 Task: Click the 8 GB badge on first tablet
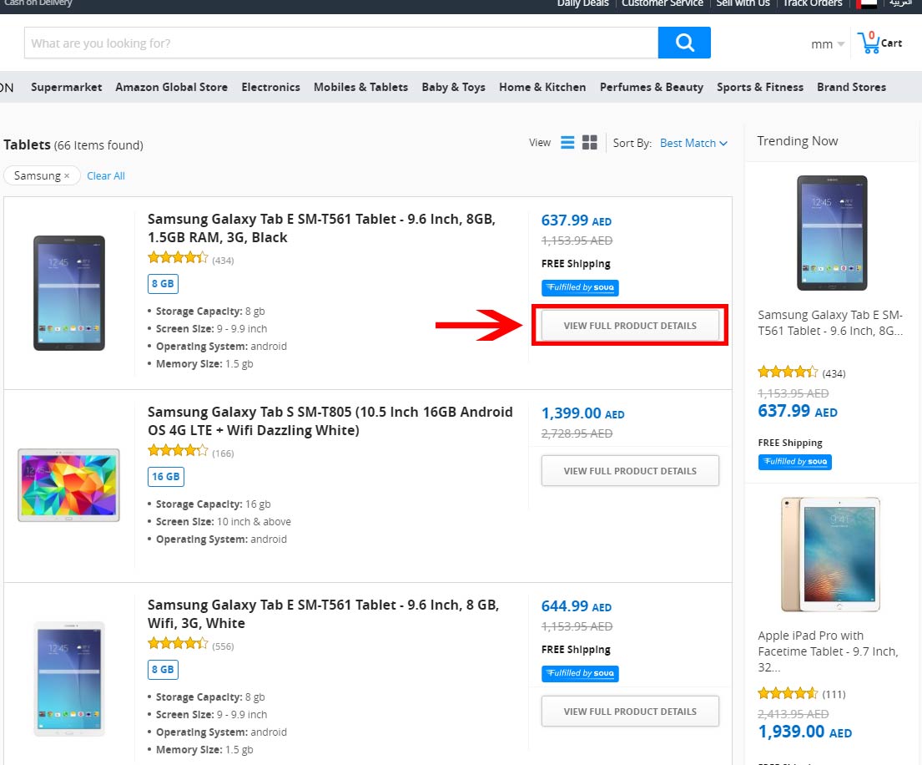[x=162, y=284]
